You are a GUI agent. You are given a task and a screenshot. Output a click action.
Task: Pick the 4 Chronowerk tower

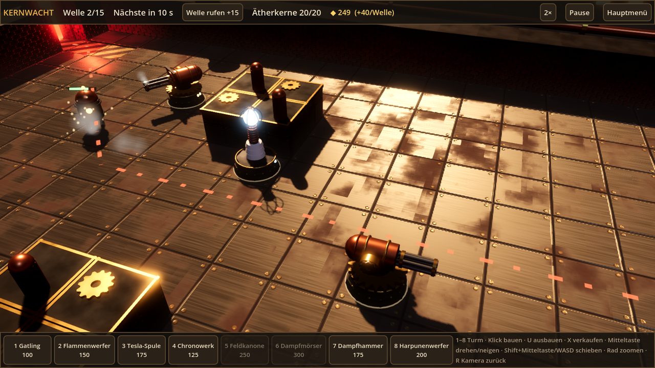193,350
